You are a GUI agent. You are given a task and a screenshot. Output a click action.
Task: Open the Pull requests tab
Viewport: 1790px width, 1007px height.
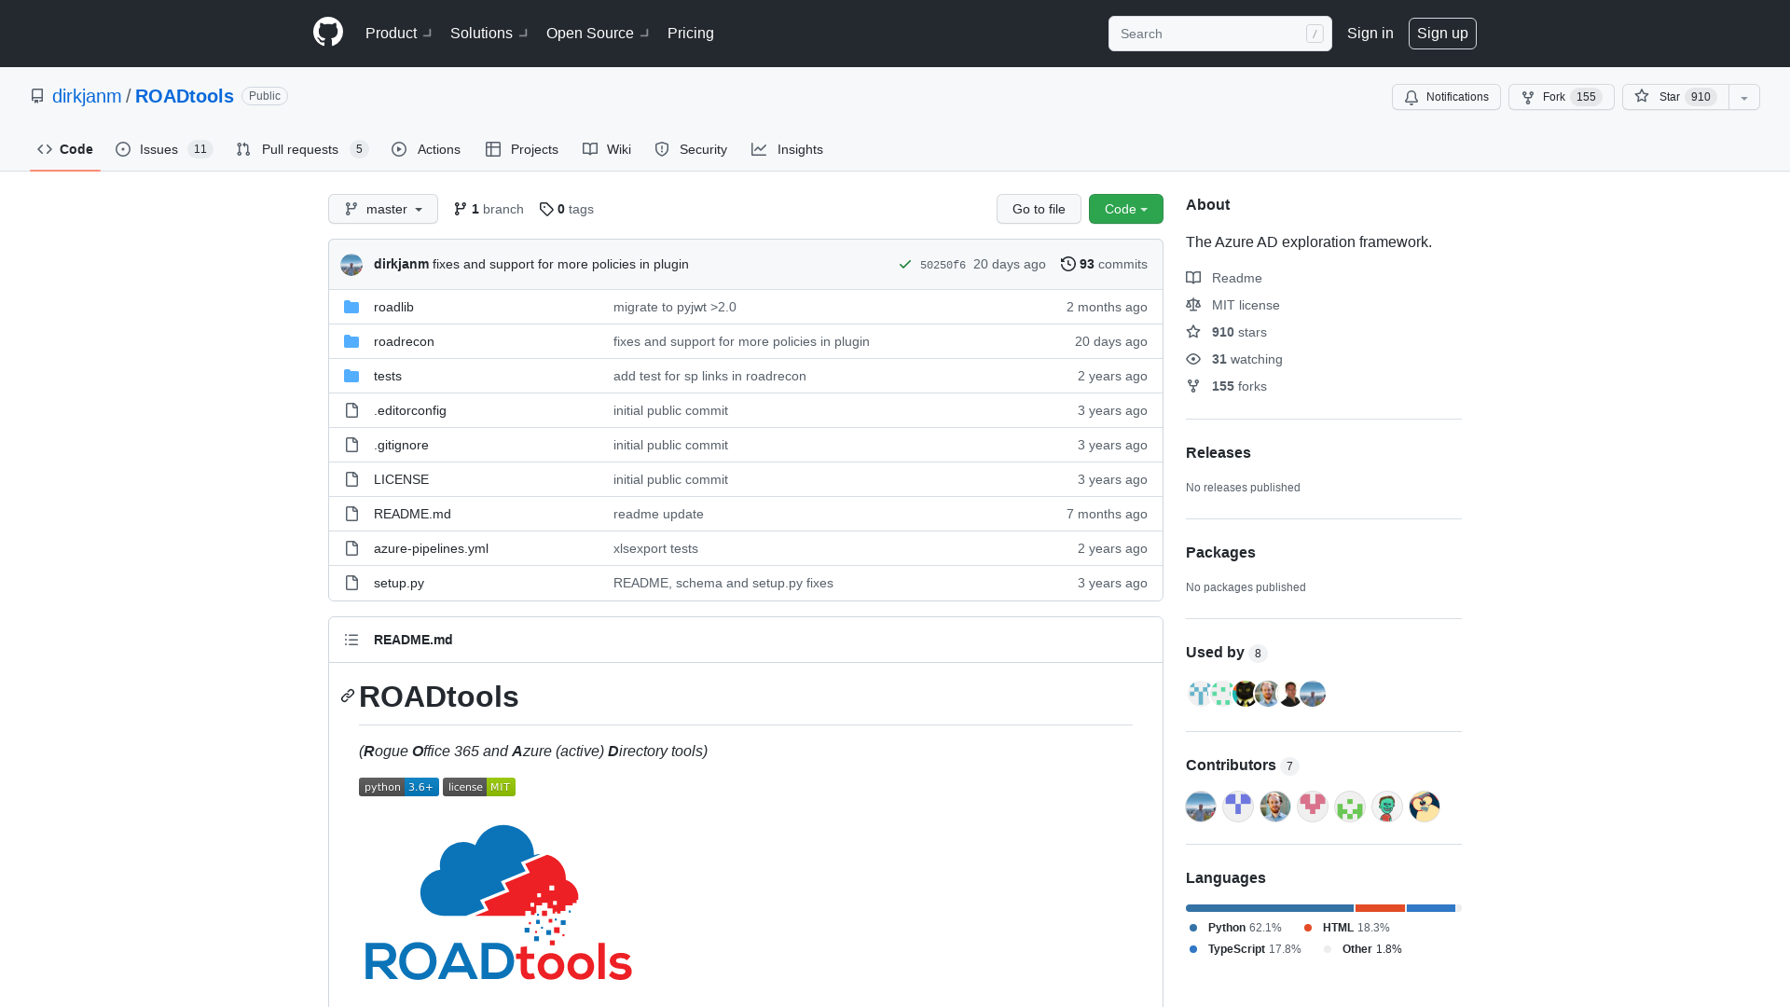[x=302, y=149]
